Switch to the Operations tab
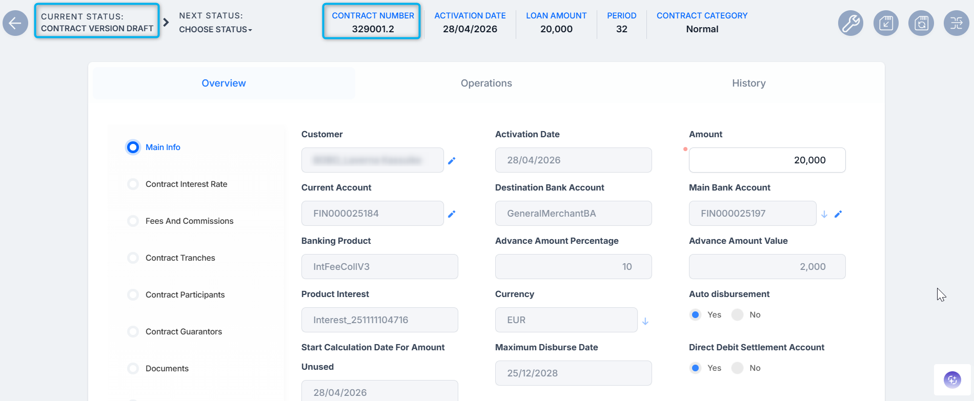Viewport: 974px width, 401px height. pos(486,83)
